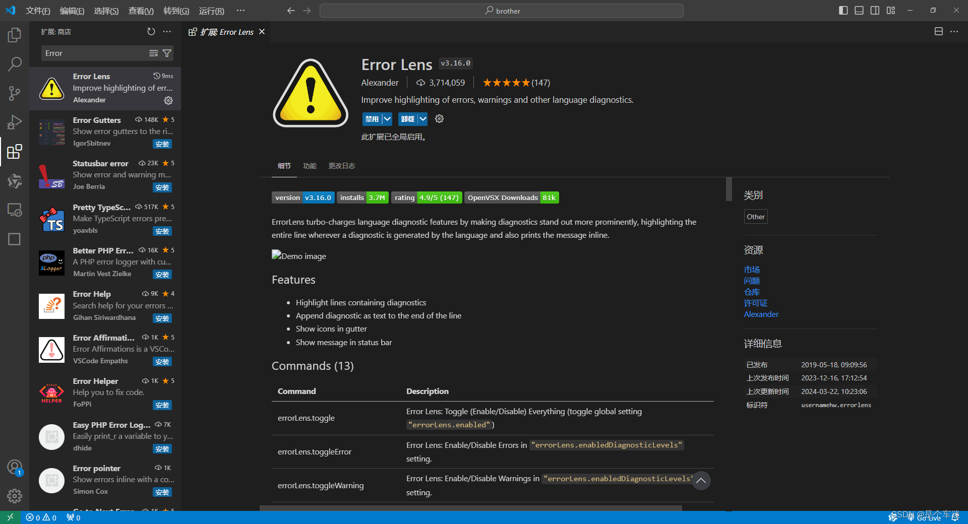Viewport: 968px width, 524px height.
Task: Click the Other category tag
Action: [756, 217]
